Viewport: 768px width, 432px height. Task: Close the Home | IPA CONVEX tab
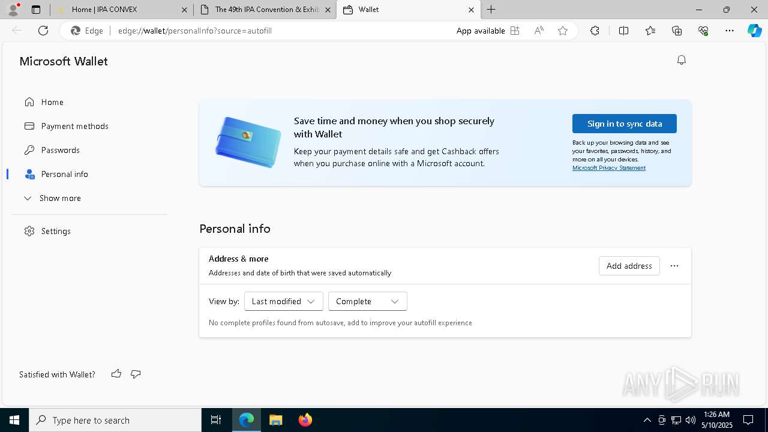point(184,10)
